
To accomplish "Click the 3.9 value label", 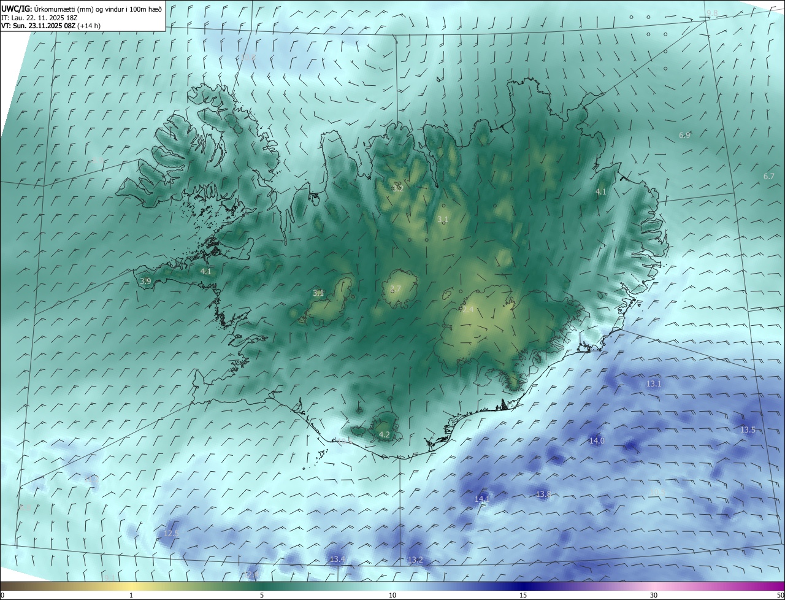I will point(145,281).
